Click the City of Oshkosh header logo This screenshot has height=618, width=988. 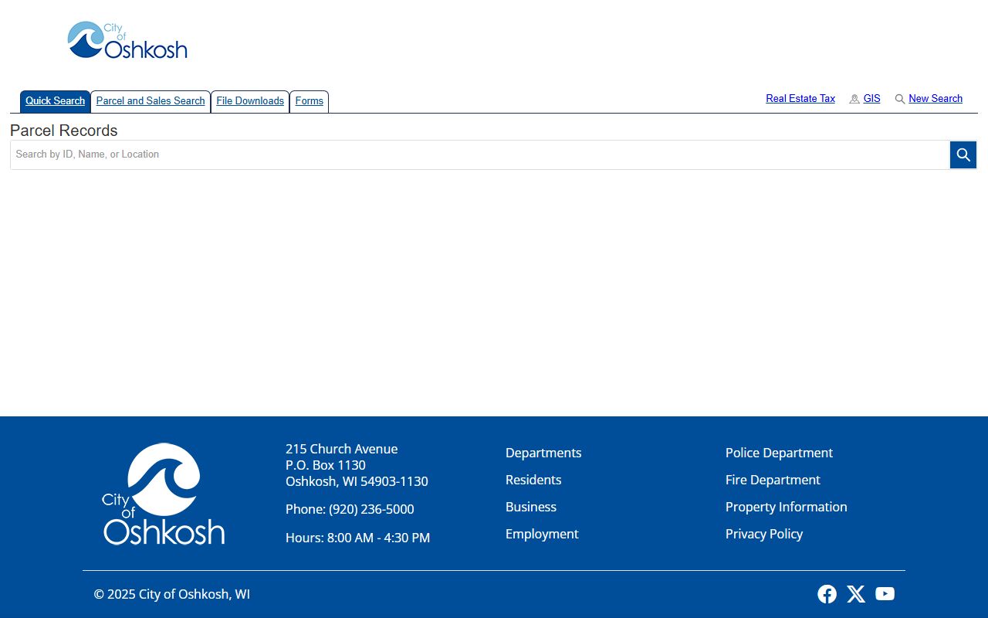[127, 40]
